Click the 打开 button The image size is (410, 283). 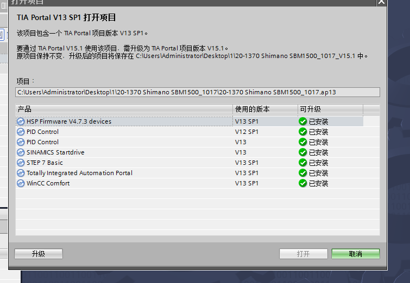(x=303, y=254)
